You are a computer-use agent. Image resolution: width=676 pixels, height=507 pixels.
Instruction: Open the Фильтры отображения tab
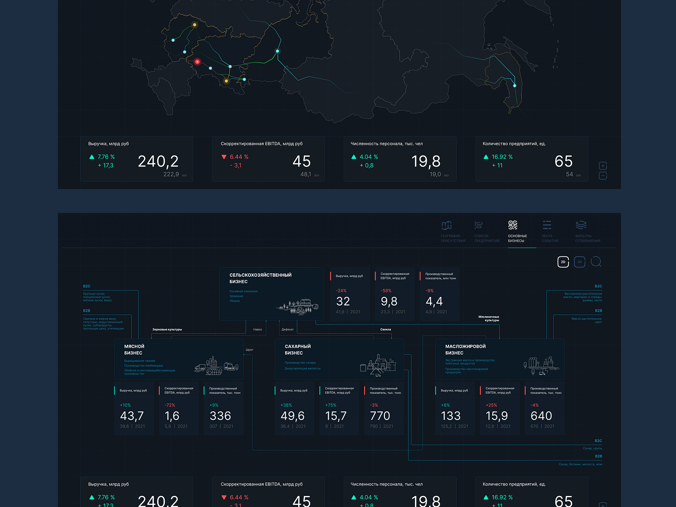point(587,232)
